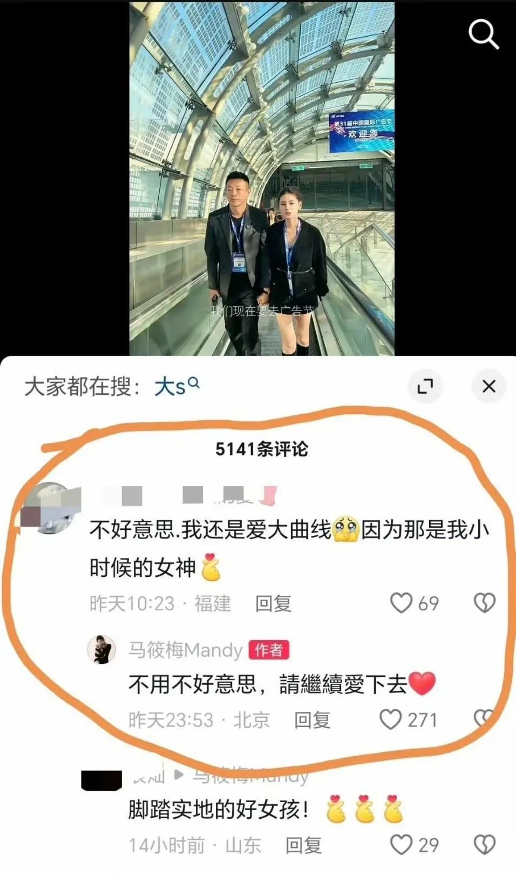Reply to the Fujian comment
Viewport: 516px width, 875px height.
click(x=273, y=603)
